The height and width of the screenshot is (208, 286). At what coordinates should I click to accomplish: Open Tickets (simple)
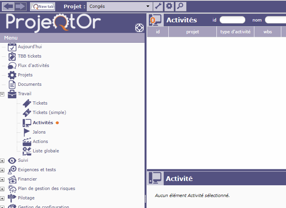coord(50,112)
